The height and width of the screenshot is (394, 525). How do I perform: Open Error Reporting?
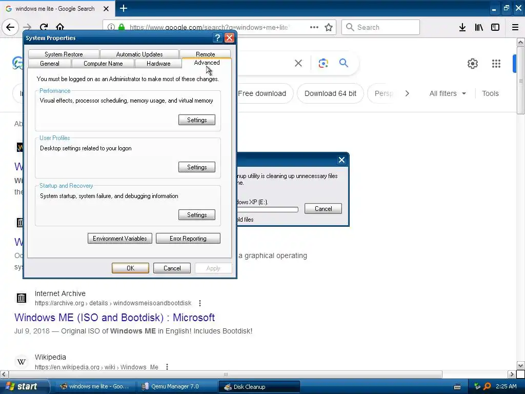[x=188, y=239]
